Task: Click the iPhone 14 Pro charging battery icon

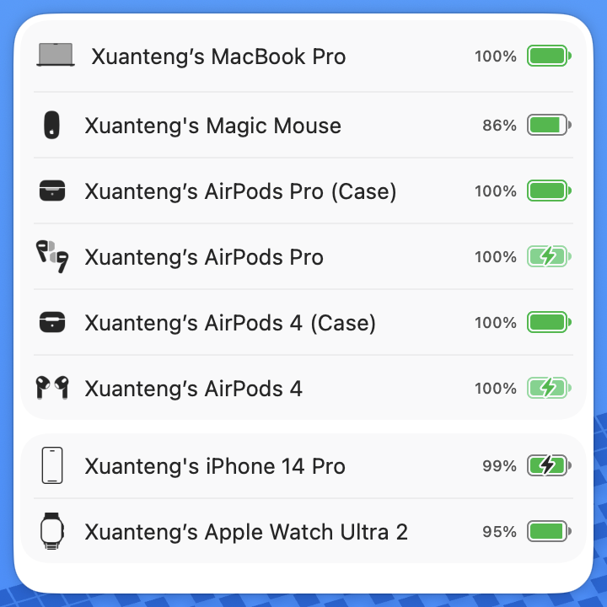Action: click(x=549, y=465)
